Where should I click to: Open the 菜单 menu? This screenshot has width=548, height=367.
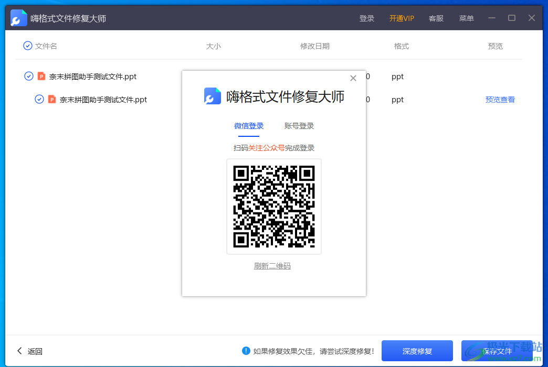[x=466, y=18]
